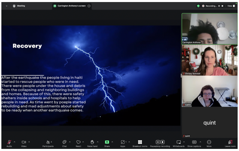
Task: Click the Recovery slide title
Action: (27, 46)
